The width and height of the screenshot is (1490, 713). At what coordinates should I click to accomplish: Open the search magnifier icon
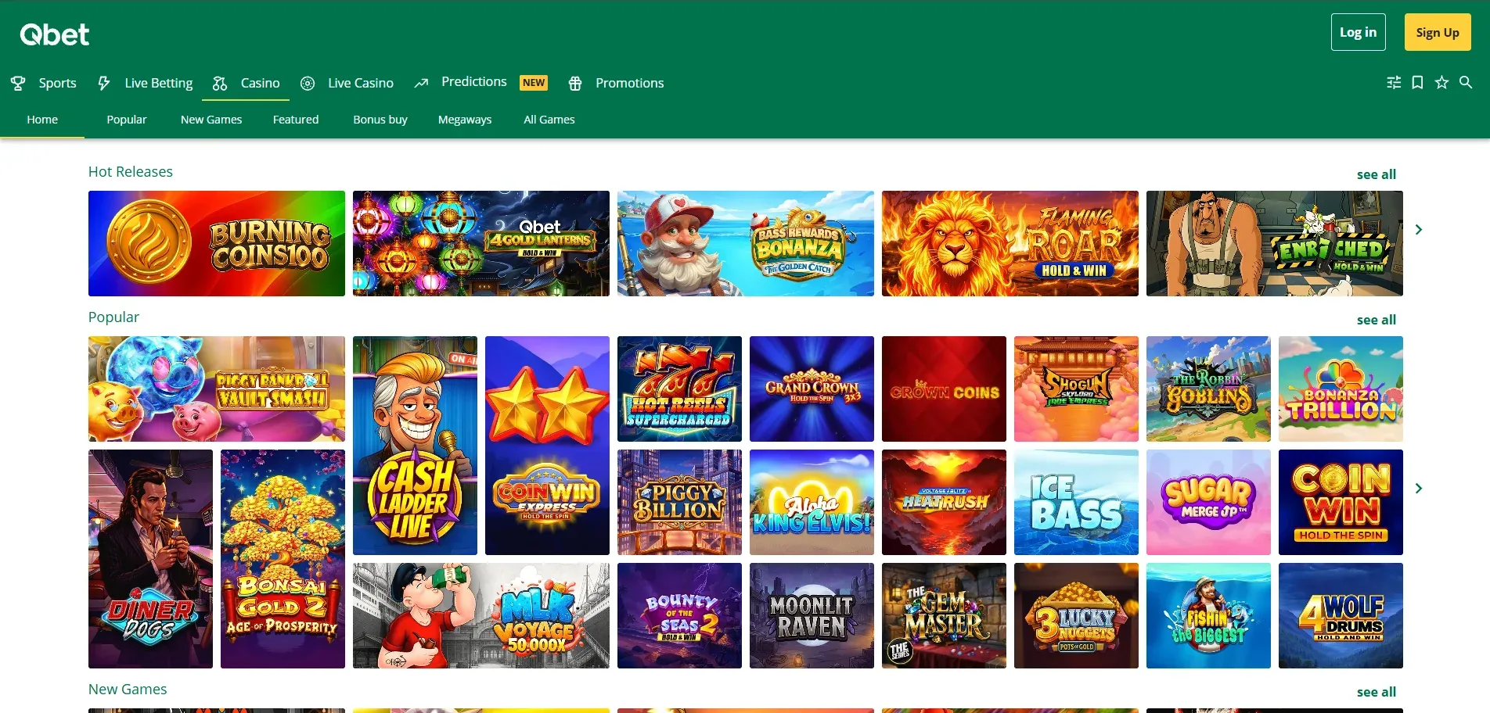[1466, 82]
